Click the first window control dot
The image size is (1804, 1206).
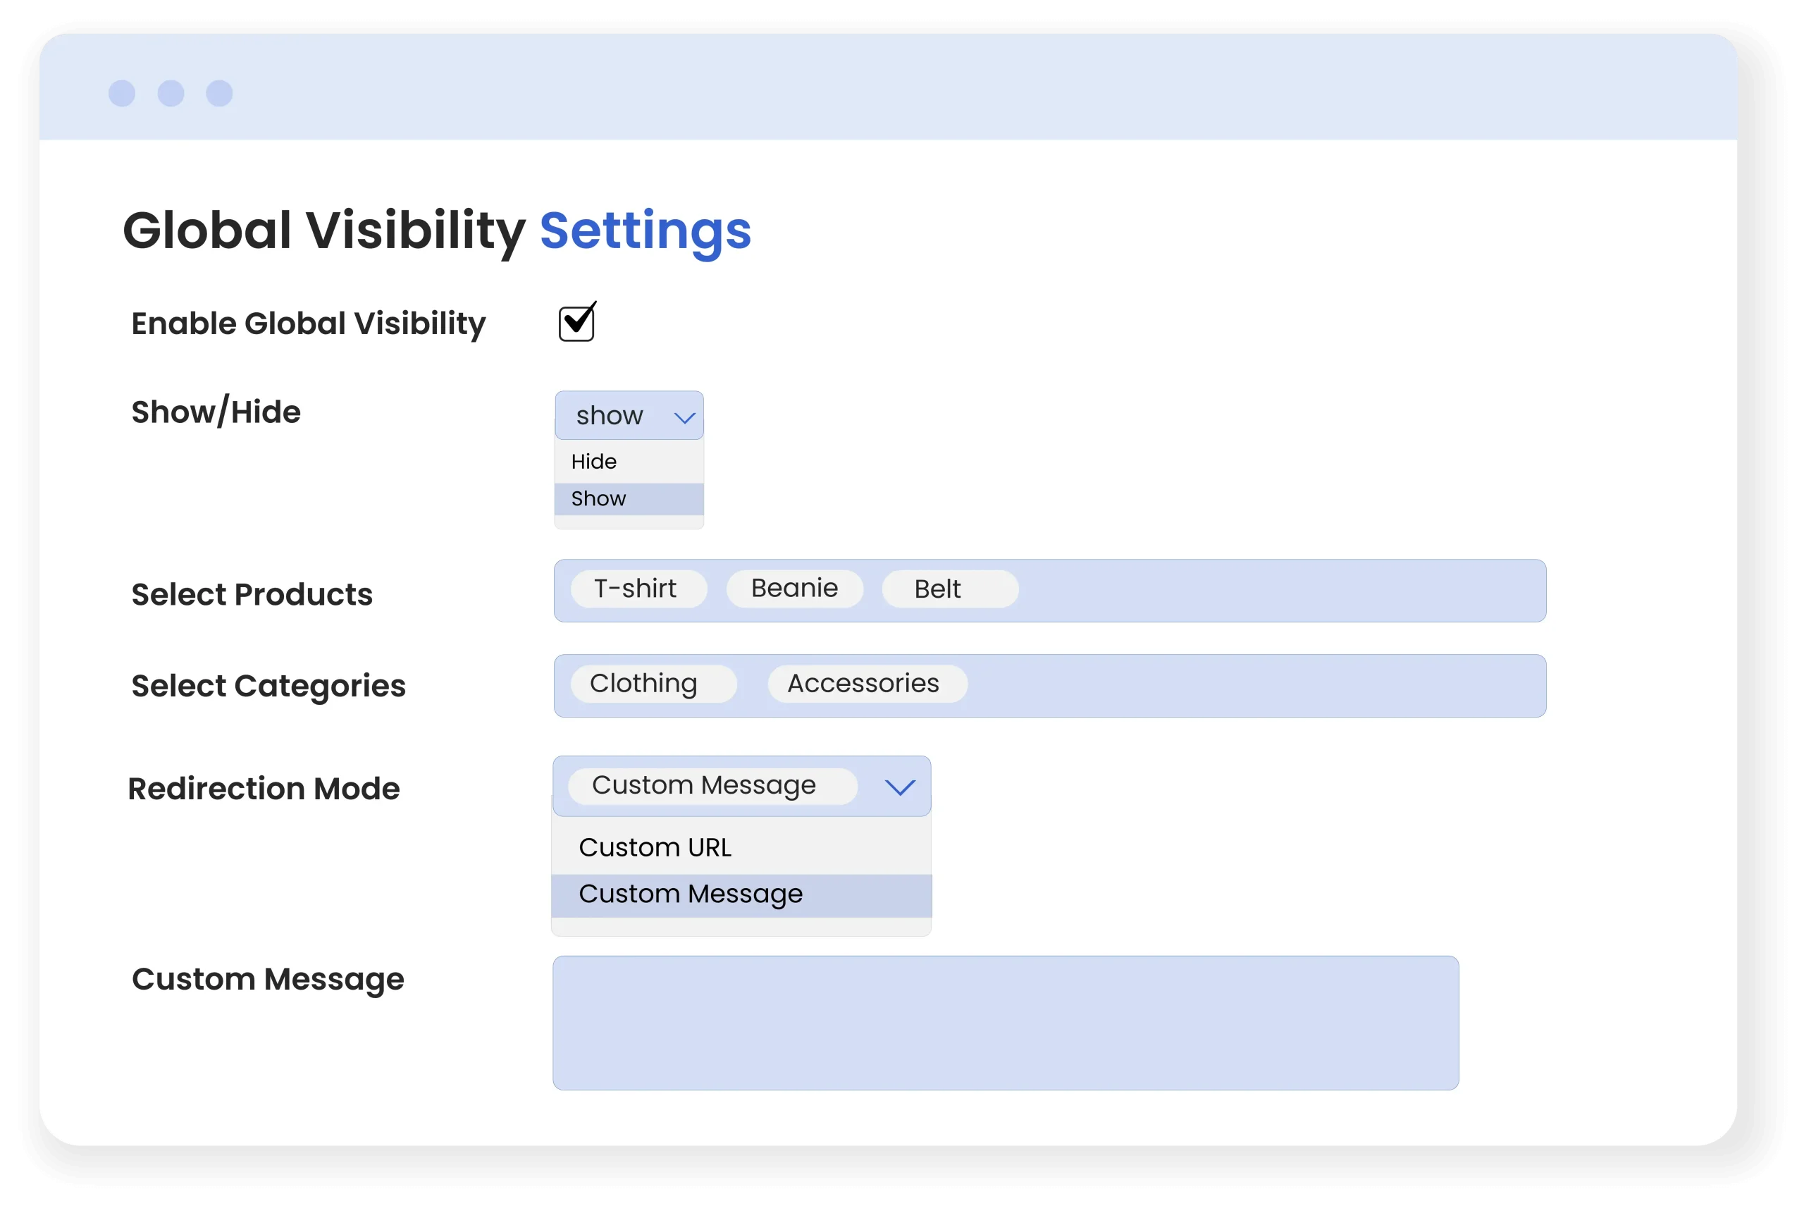121,93
